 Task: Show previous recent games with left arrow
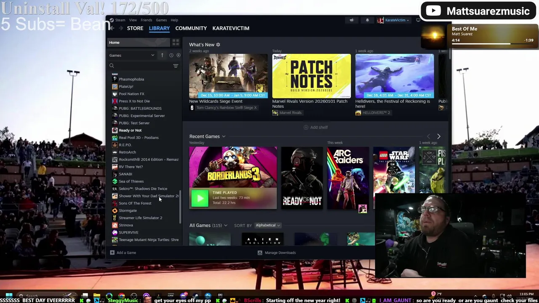428,136
